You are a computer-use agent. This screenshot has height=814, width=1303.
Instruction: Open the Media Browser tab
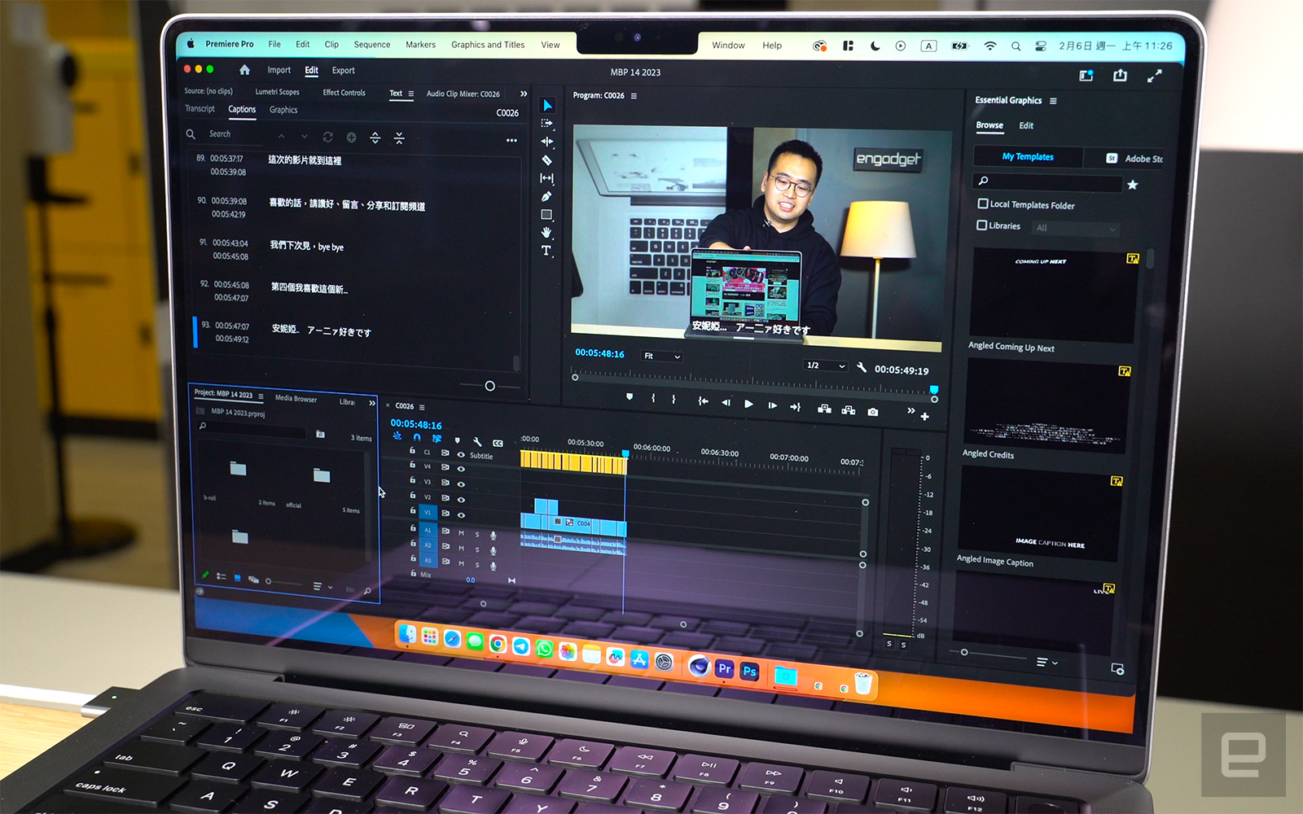(296, 398)
